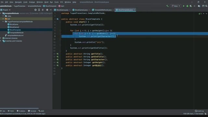Open the Refactor menu
Screen dimensions: 208x117
tap(40, 2)
